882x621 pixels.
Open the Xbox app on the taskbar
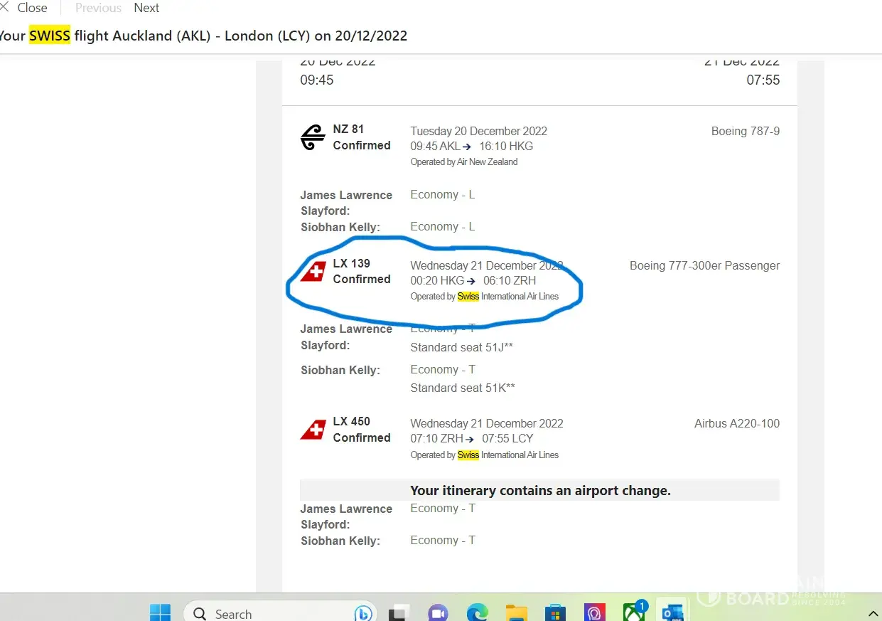pyautogui.click(x=633, y=613)
